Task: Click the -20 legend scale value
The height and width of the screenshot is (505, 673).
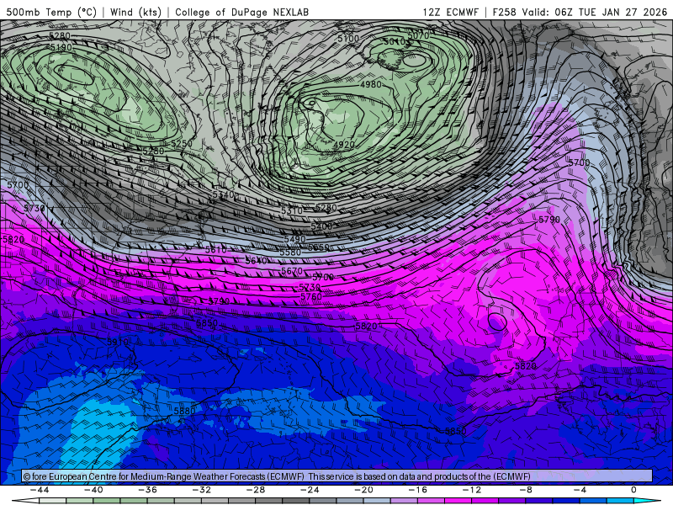Action: click(364, 490)
